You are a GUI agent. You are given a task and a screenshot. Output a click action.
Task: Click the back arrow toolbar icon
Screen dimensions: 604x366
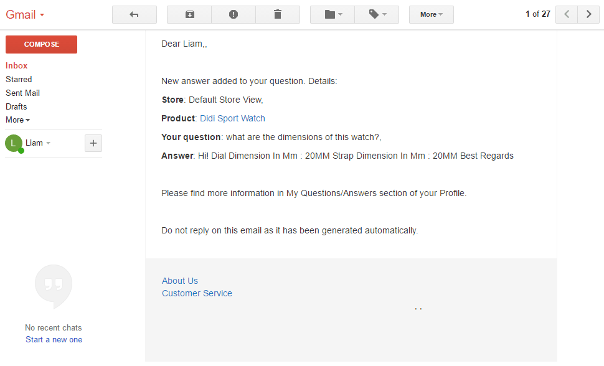point(134,14)
